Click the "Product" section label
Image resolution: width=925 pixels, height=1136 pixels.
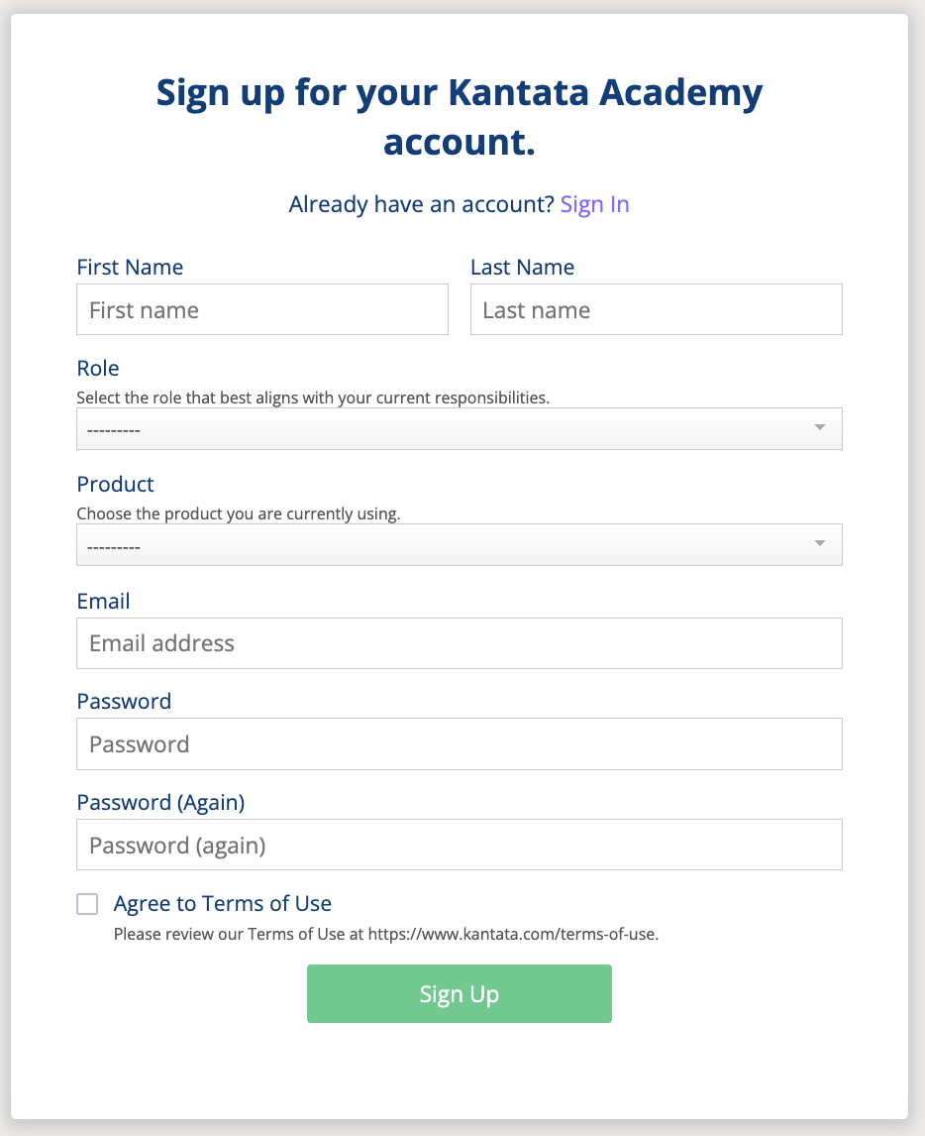(x=115, y=484)
